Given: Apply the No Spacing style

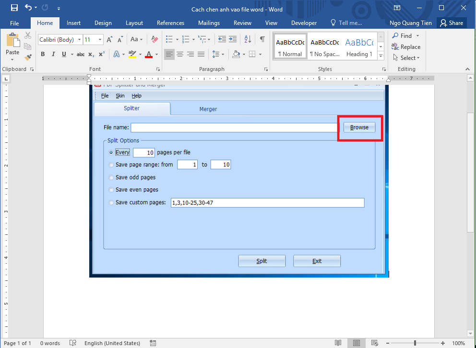Looking at the screenshot, I should (324, 46).
